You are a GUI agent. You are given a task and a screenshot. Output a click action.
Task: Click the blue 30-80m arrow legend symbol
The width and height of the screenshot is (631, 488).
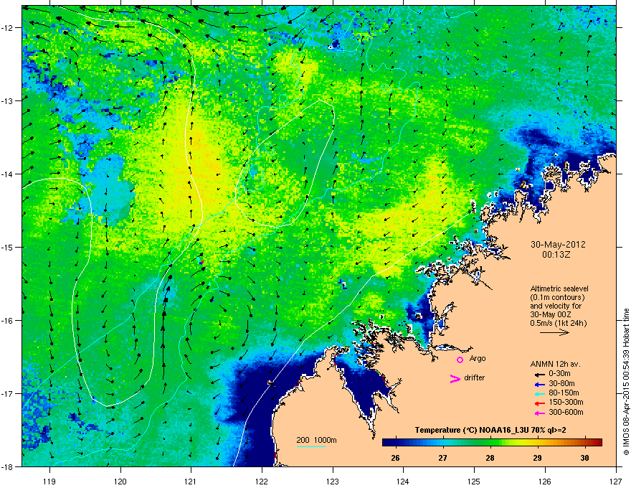tap(540, 385)
